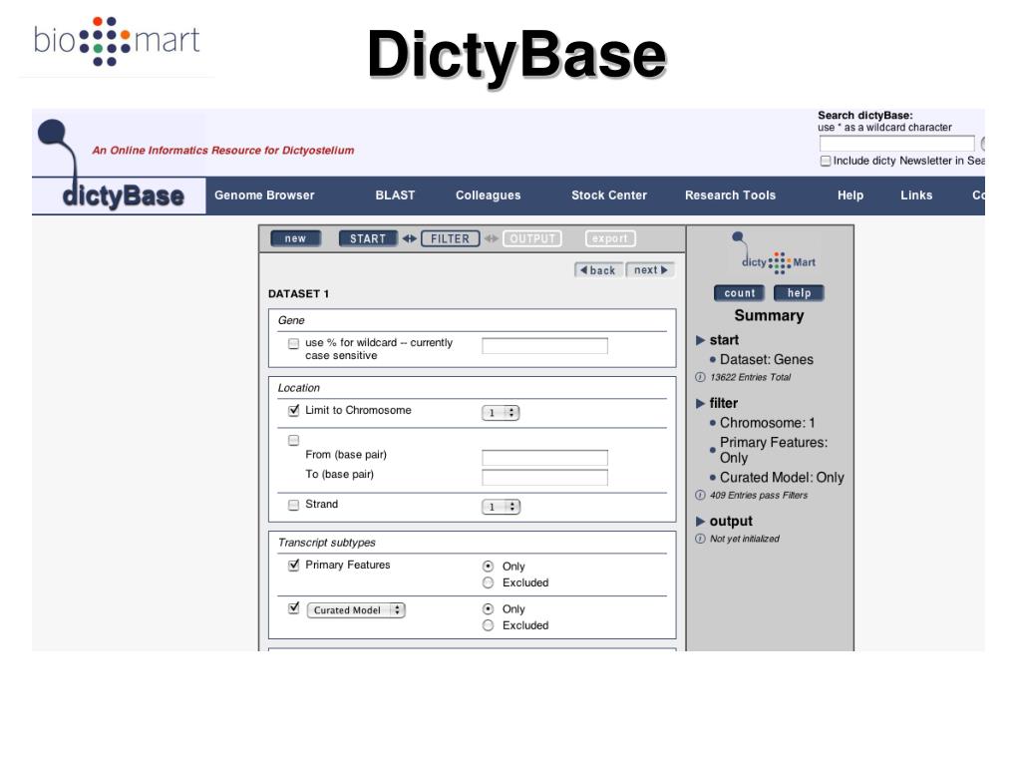Click the next button
The height and width of the screenshot is (766, 1021).
click(x=650, y=270)
